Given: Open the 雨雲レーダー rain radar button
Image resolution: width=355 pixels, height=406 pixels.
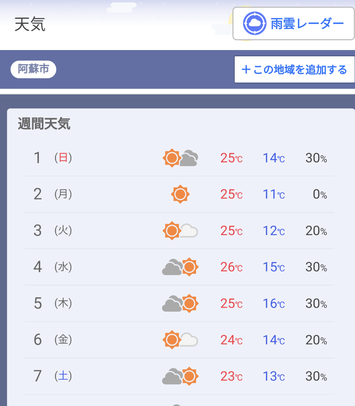Looking at the screenshot, I should (x=293, y=24).
